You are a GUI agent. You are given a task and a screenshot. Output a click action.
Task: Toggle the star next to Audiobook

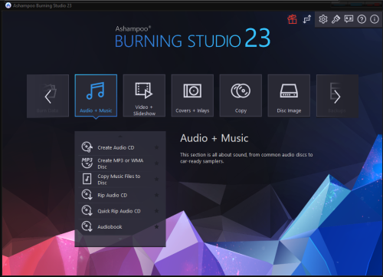(156, 226)
